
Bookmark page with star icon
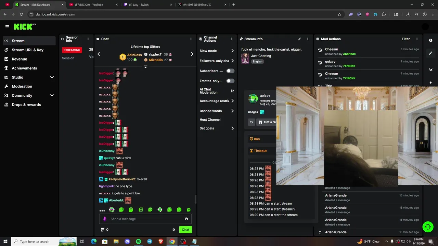point(339,14)
